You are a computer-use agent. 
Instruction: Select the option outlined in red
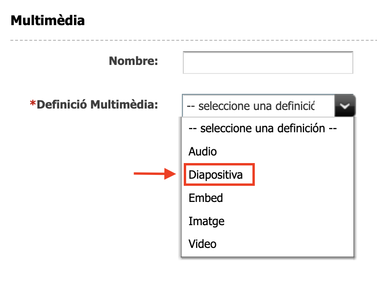click(x=215, y=175)
